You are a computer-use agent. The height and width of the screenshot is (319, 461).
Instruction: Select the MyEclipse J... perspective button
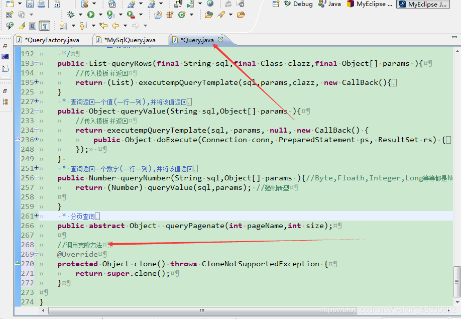(423, 4)
